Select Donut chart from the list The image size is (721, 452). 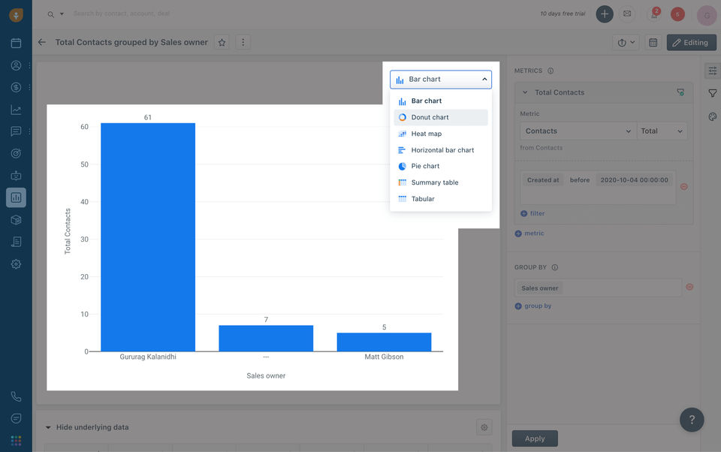click(x=441, y=117)
